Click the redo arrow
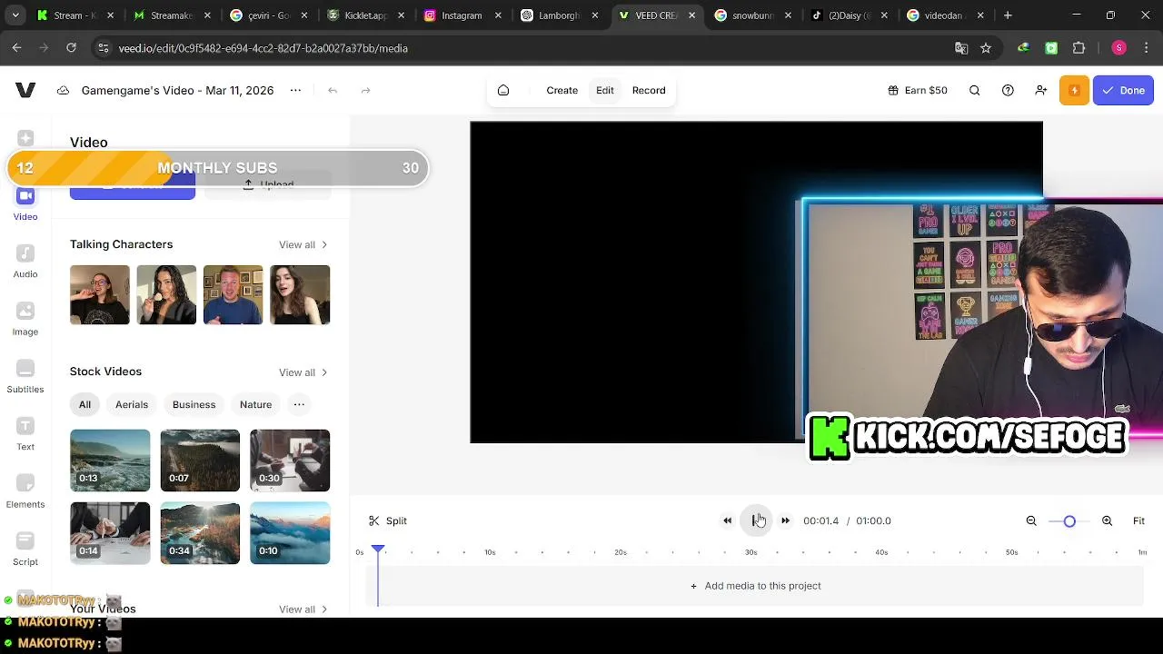Image resolution: width=1163 pixels, height=654 pixels. (365, 90)
